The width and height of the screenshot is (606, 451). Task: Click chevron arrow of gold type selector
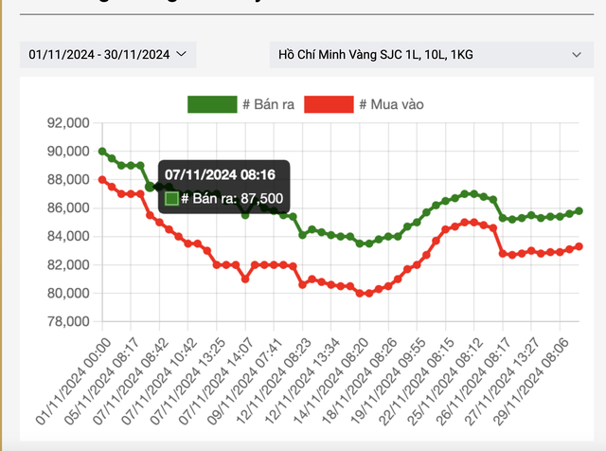[577, 55]
